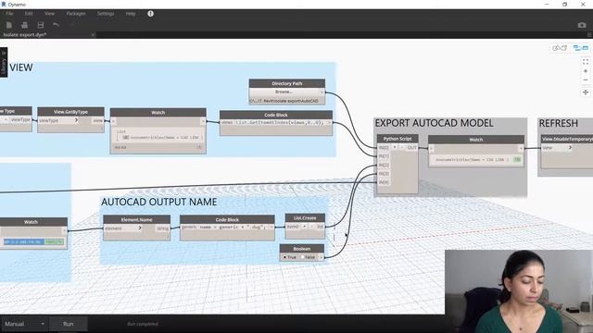Activate the pan mode icon
593x333 pixels.
click(x=586, y=92)
